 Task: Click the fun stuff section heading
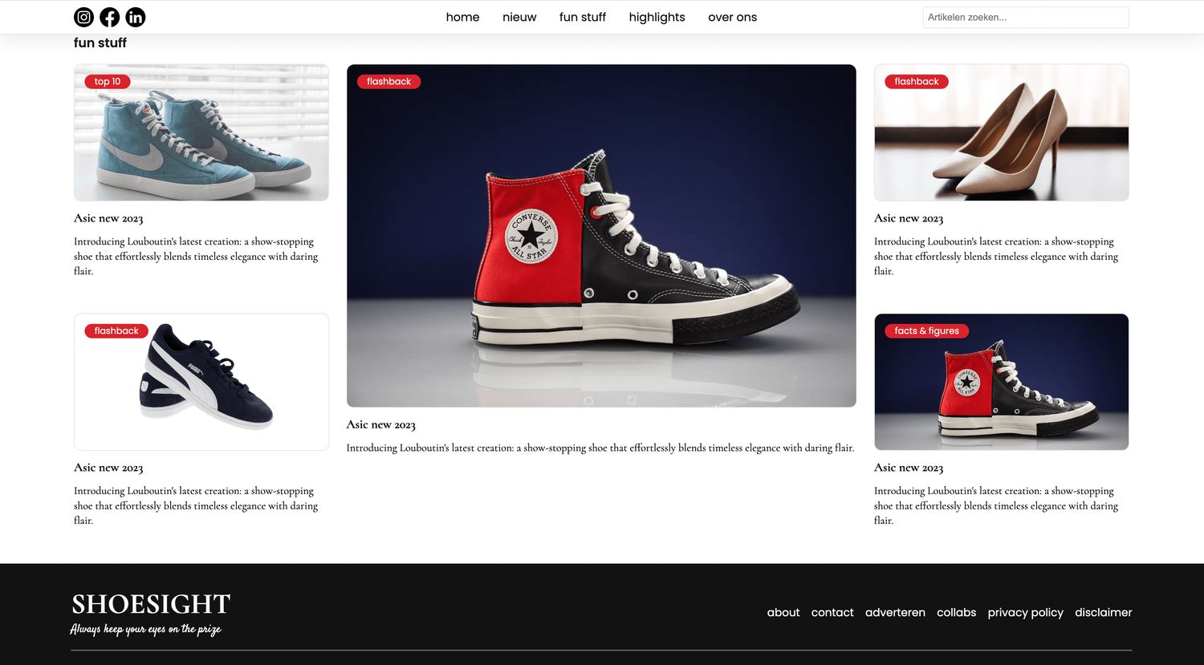point(100,43)
